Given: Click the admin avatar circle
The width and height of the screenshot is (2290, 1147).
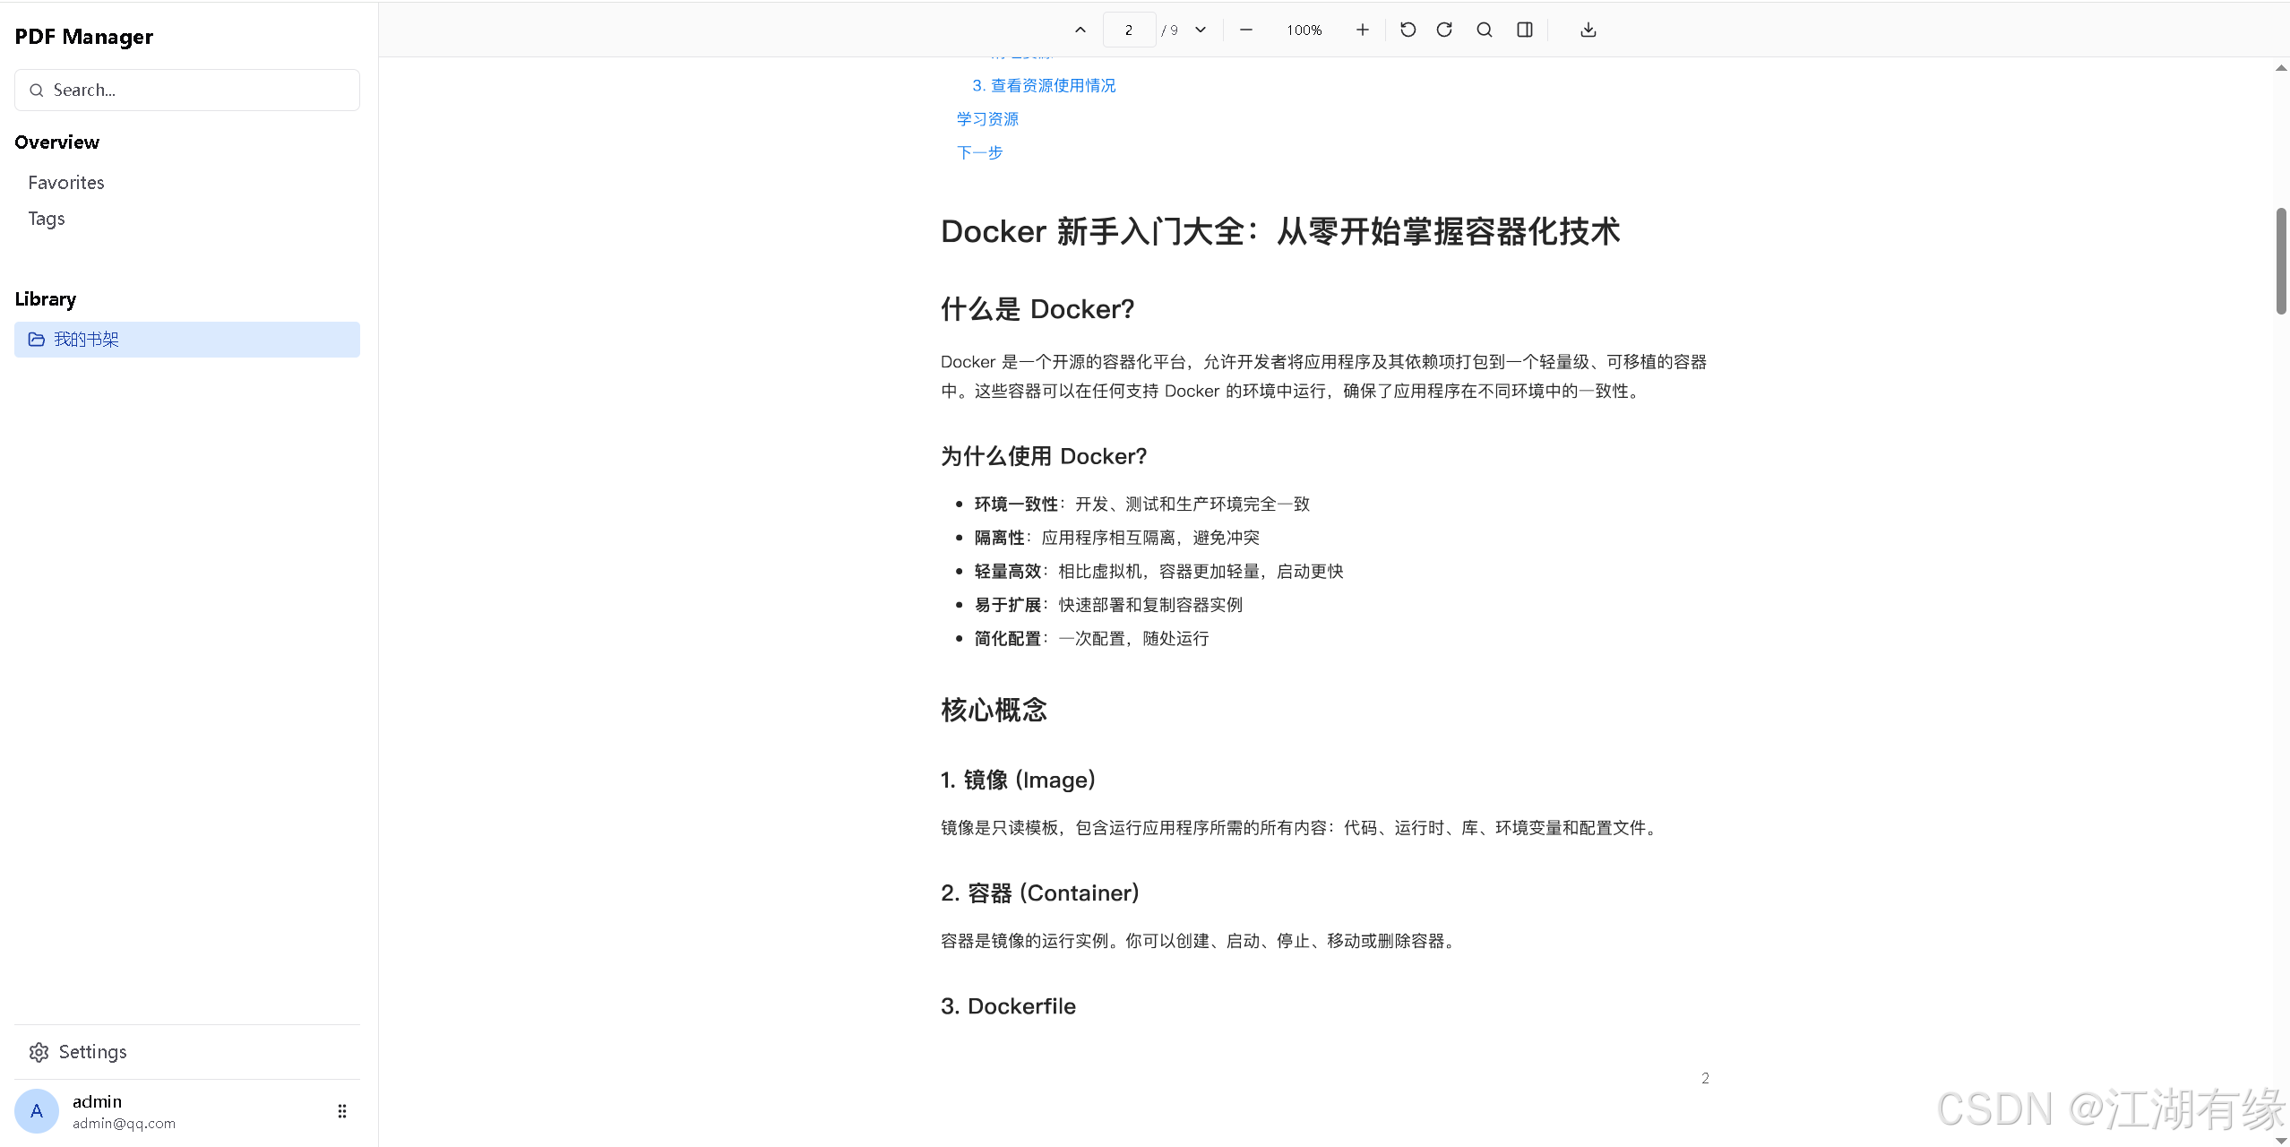Looking at the screenshot, I should (x=37, y=1111).
